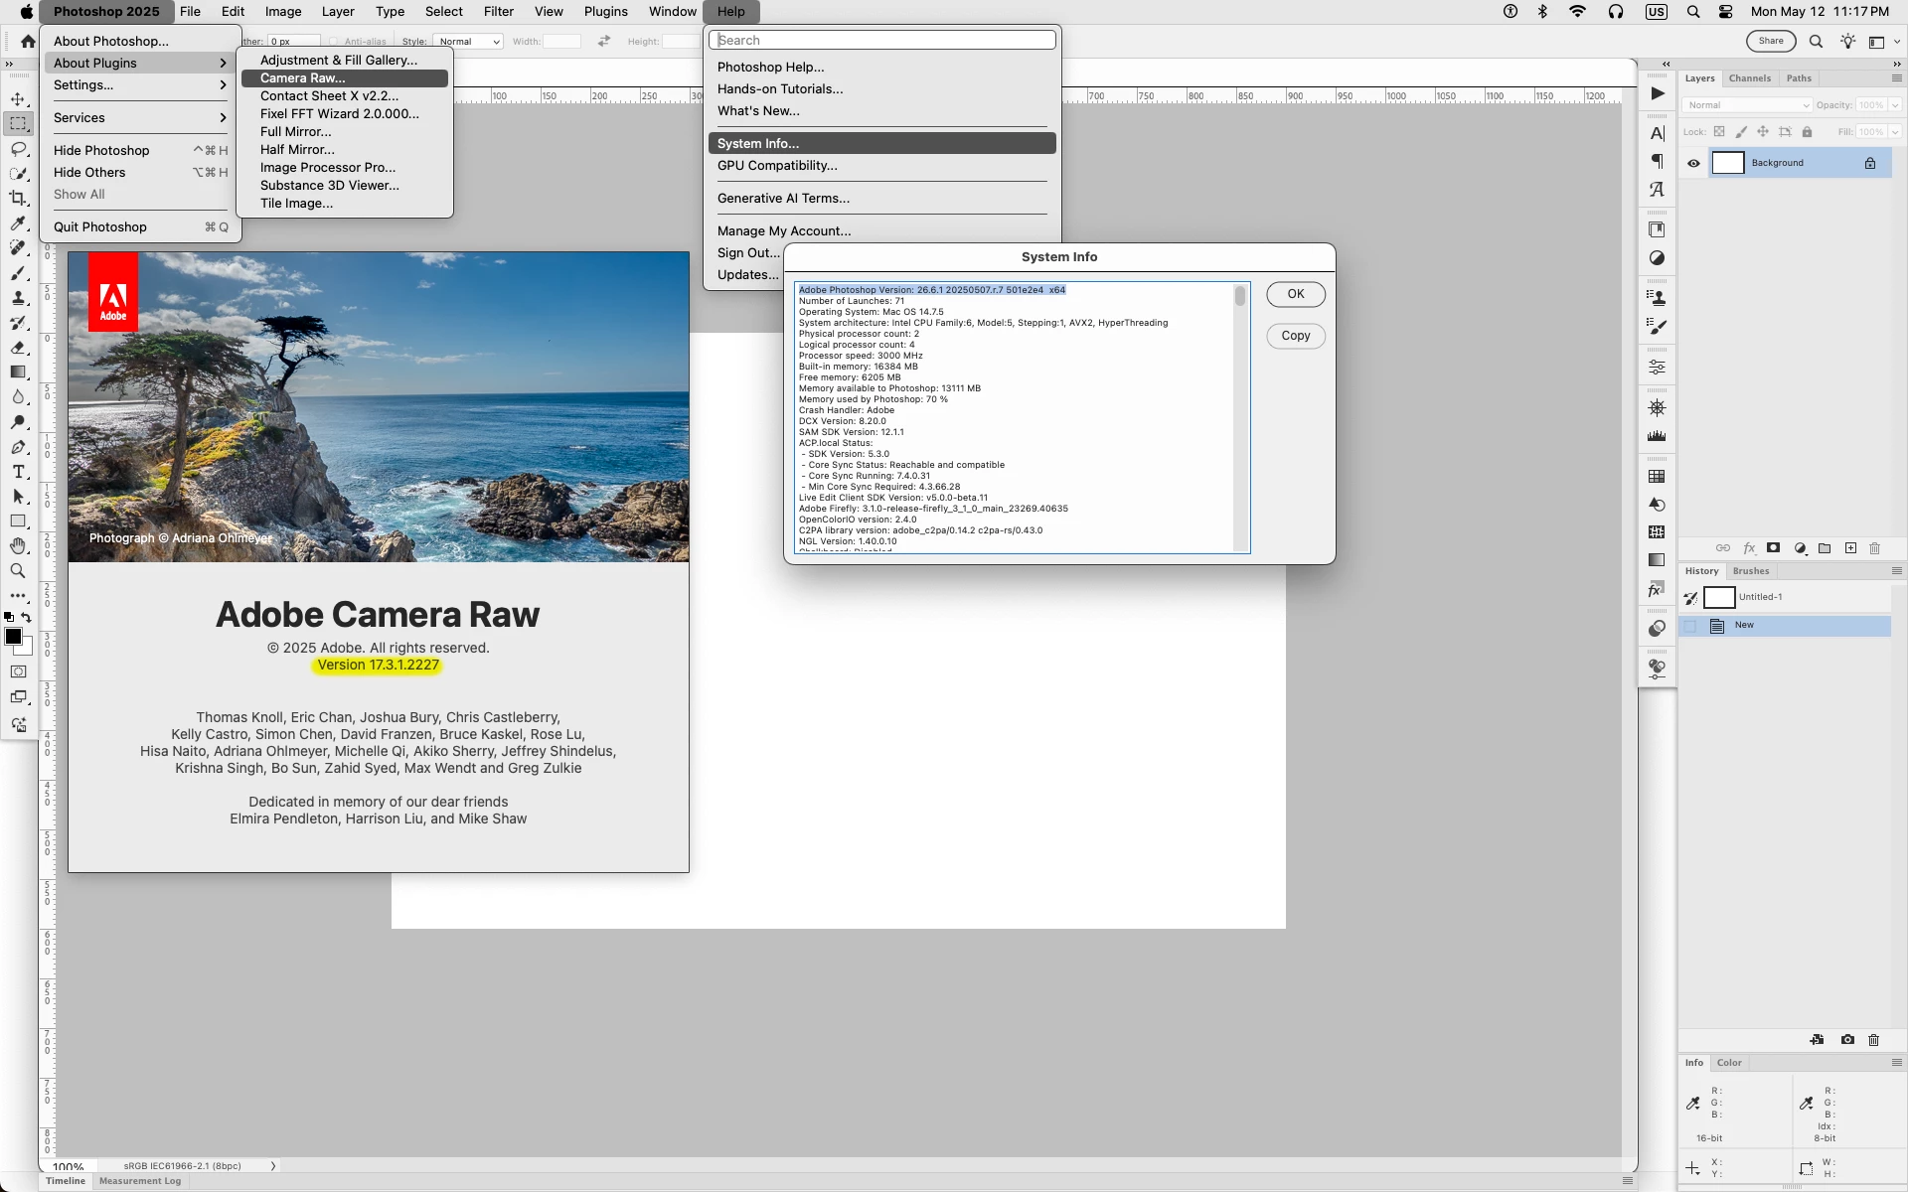Select the Lasso tool

tap(18, 149)
